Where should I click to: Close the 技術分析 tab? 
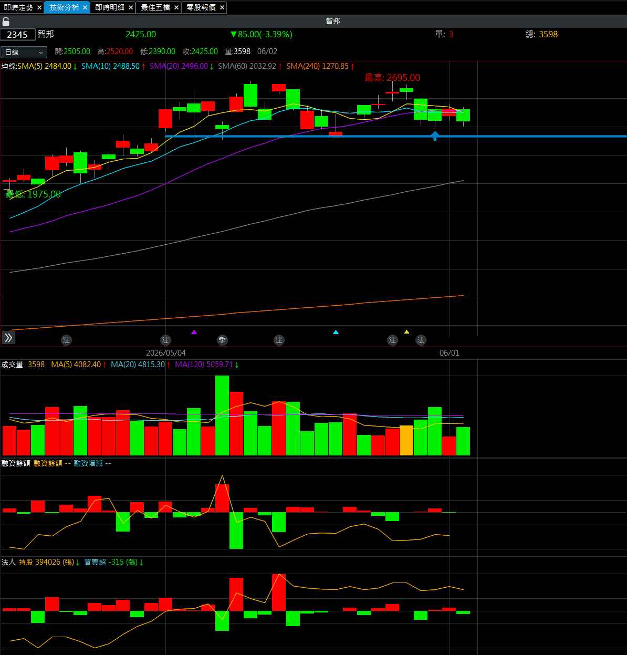click(x=85, y=7)
